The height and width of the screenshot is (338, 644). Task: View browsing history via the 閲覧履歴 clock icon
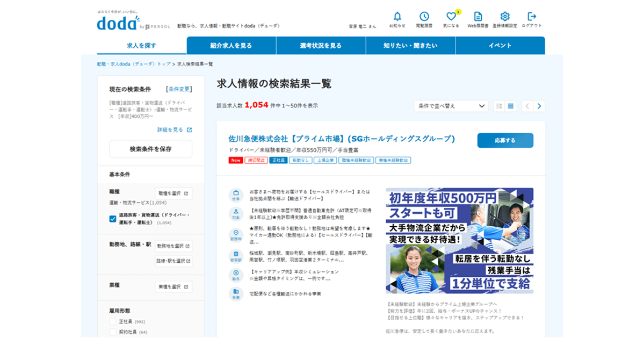(425, 17)
